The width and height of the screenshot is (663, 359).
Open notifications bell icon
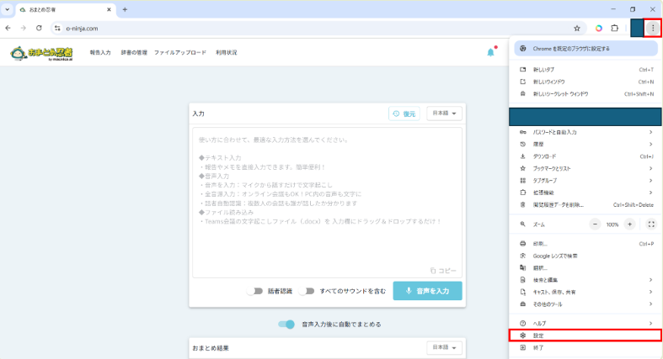click(x=490, y=52)
